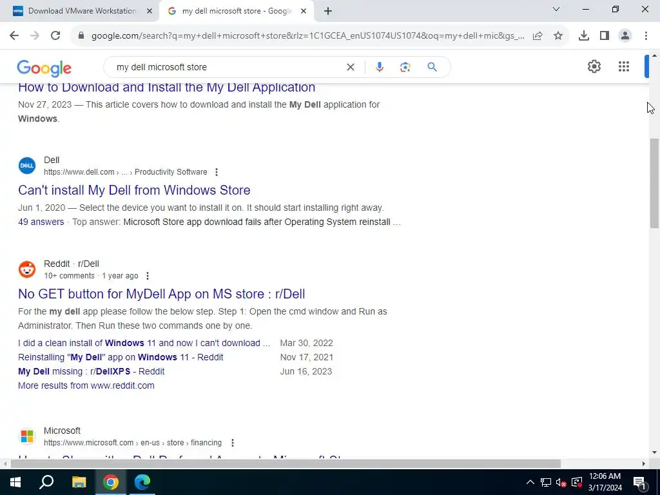Click the vertical scrollbar thumb
This screenshot has width=660, height=495.
pos(654,183)
